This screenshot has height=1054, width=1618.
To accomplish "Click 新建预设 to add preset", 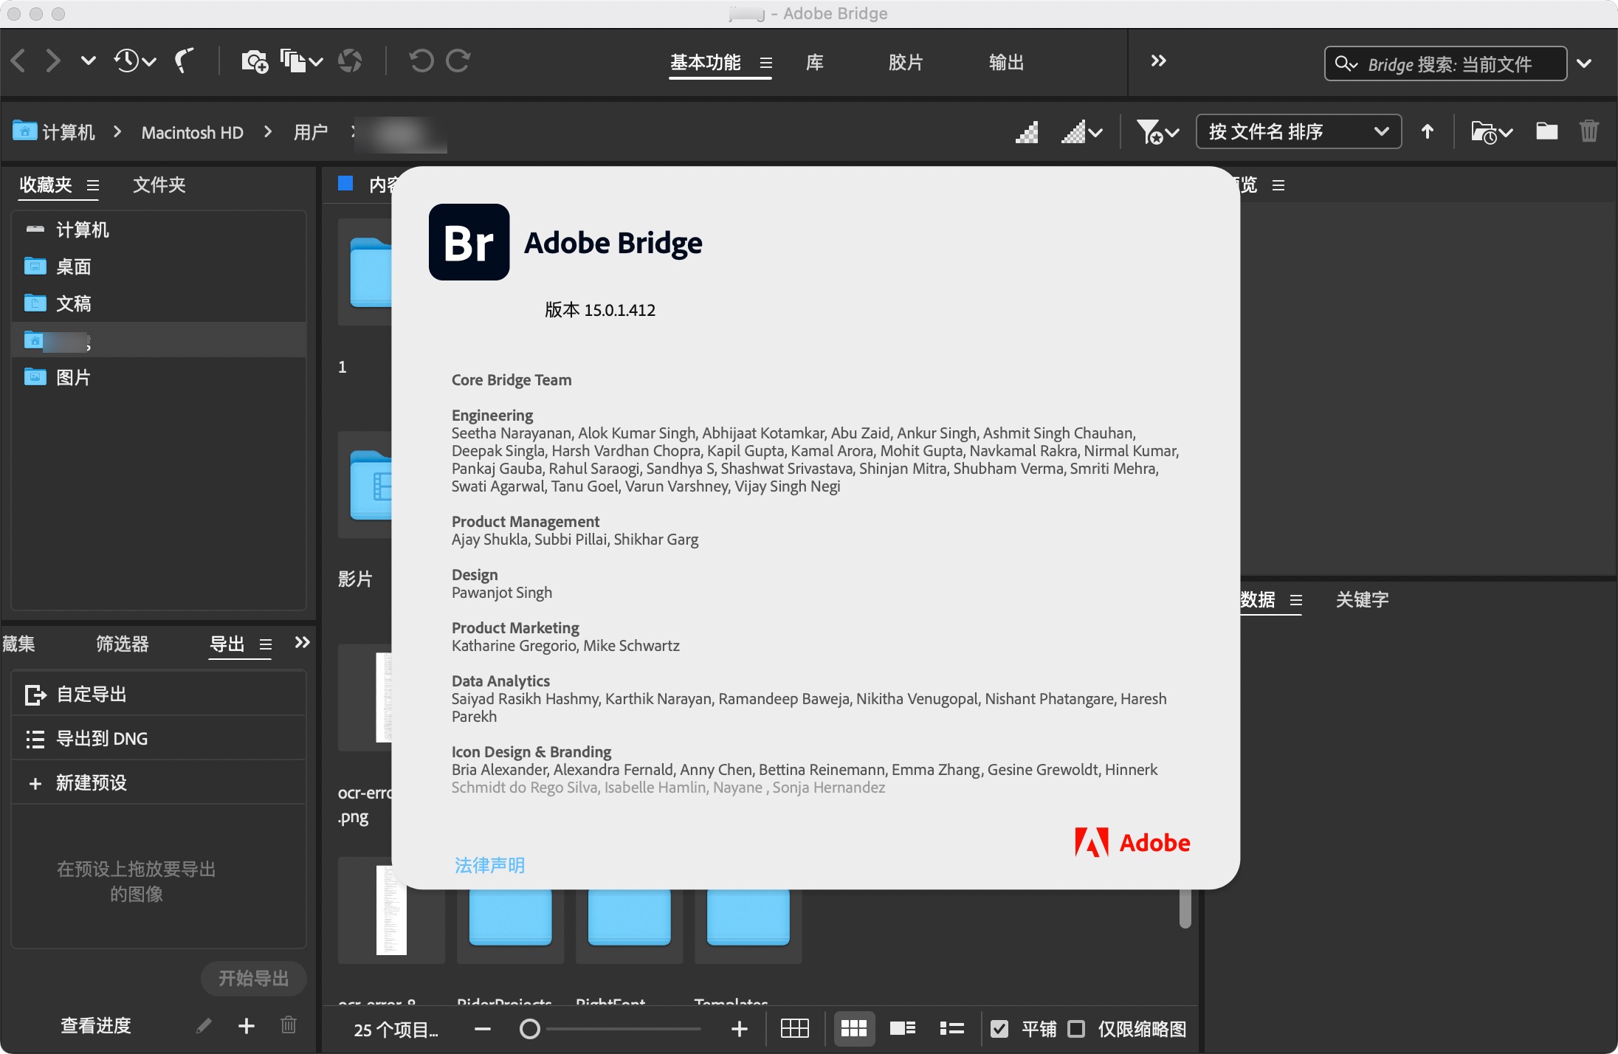I will point(159,783).
